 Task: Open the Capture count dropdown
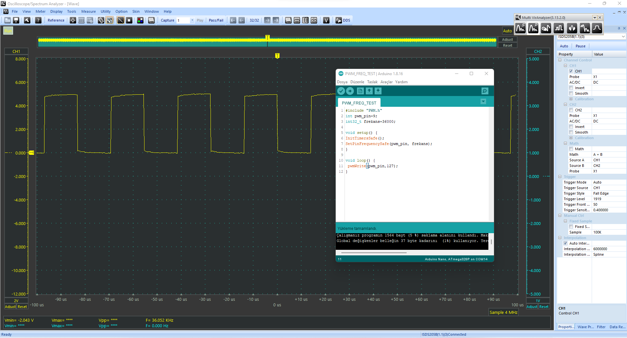pyautogui.click(x=192, y=20)
